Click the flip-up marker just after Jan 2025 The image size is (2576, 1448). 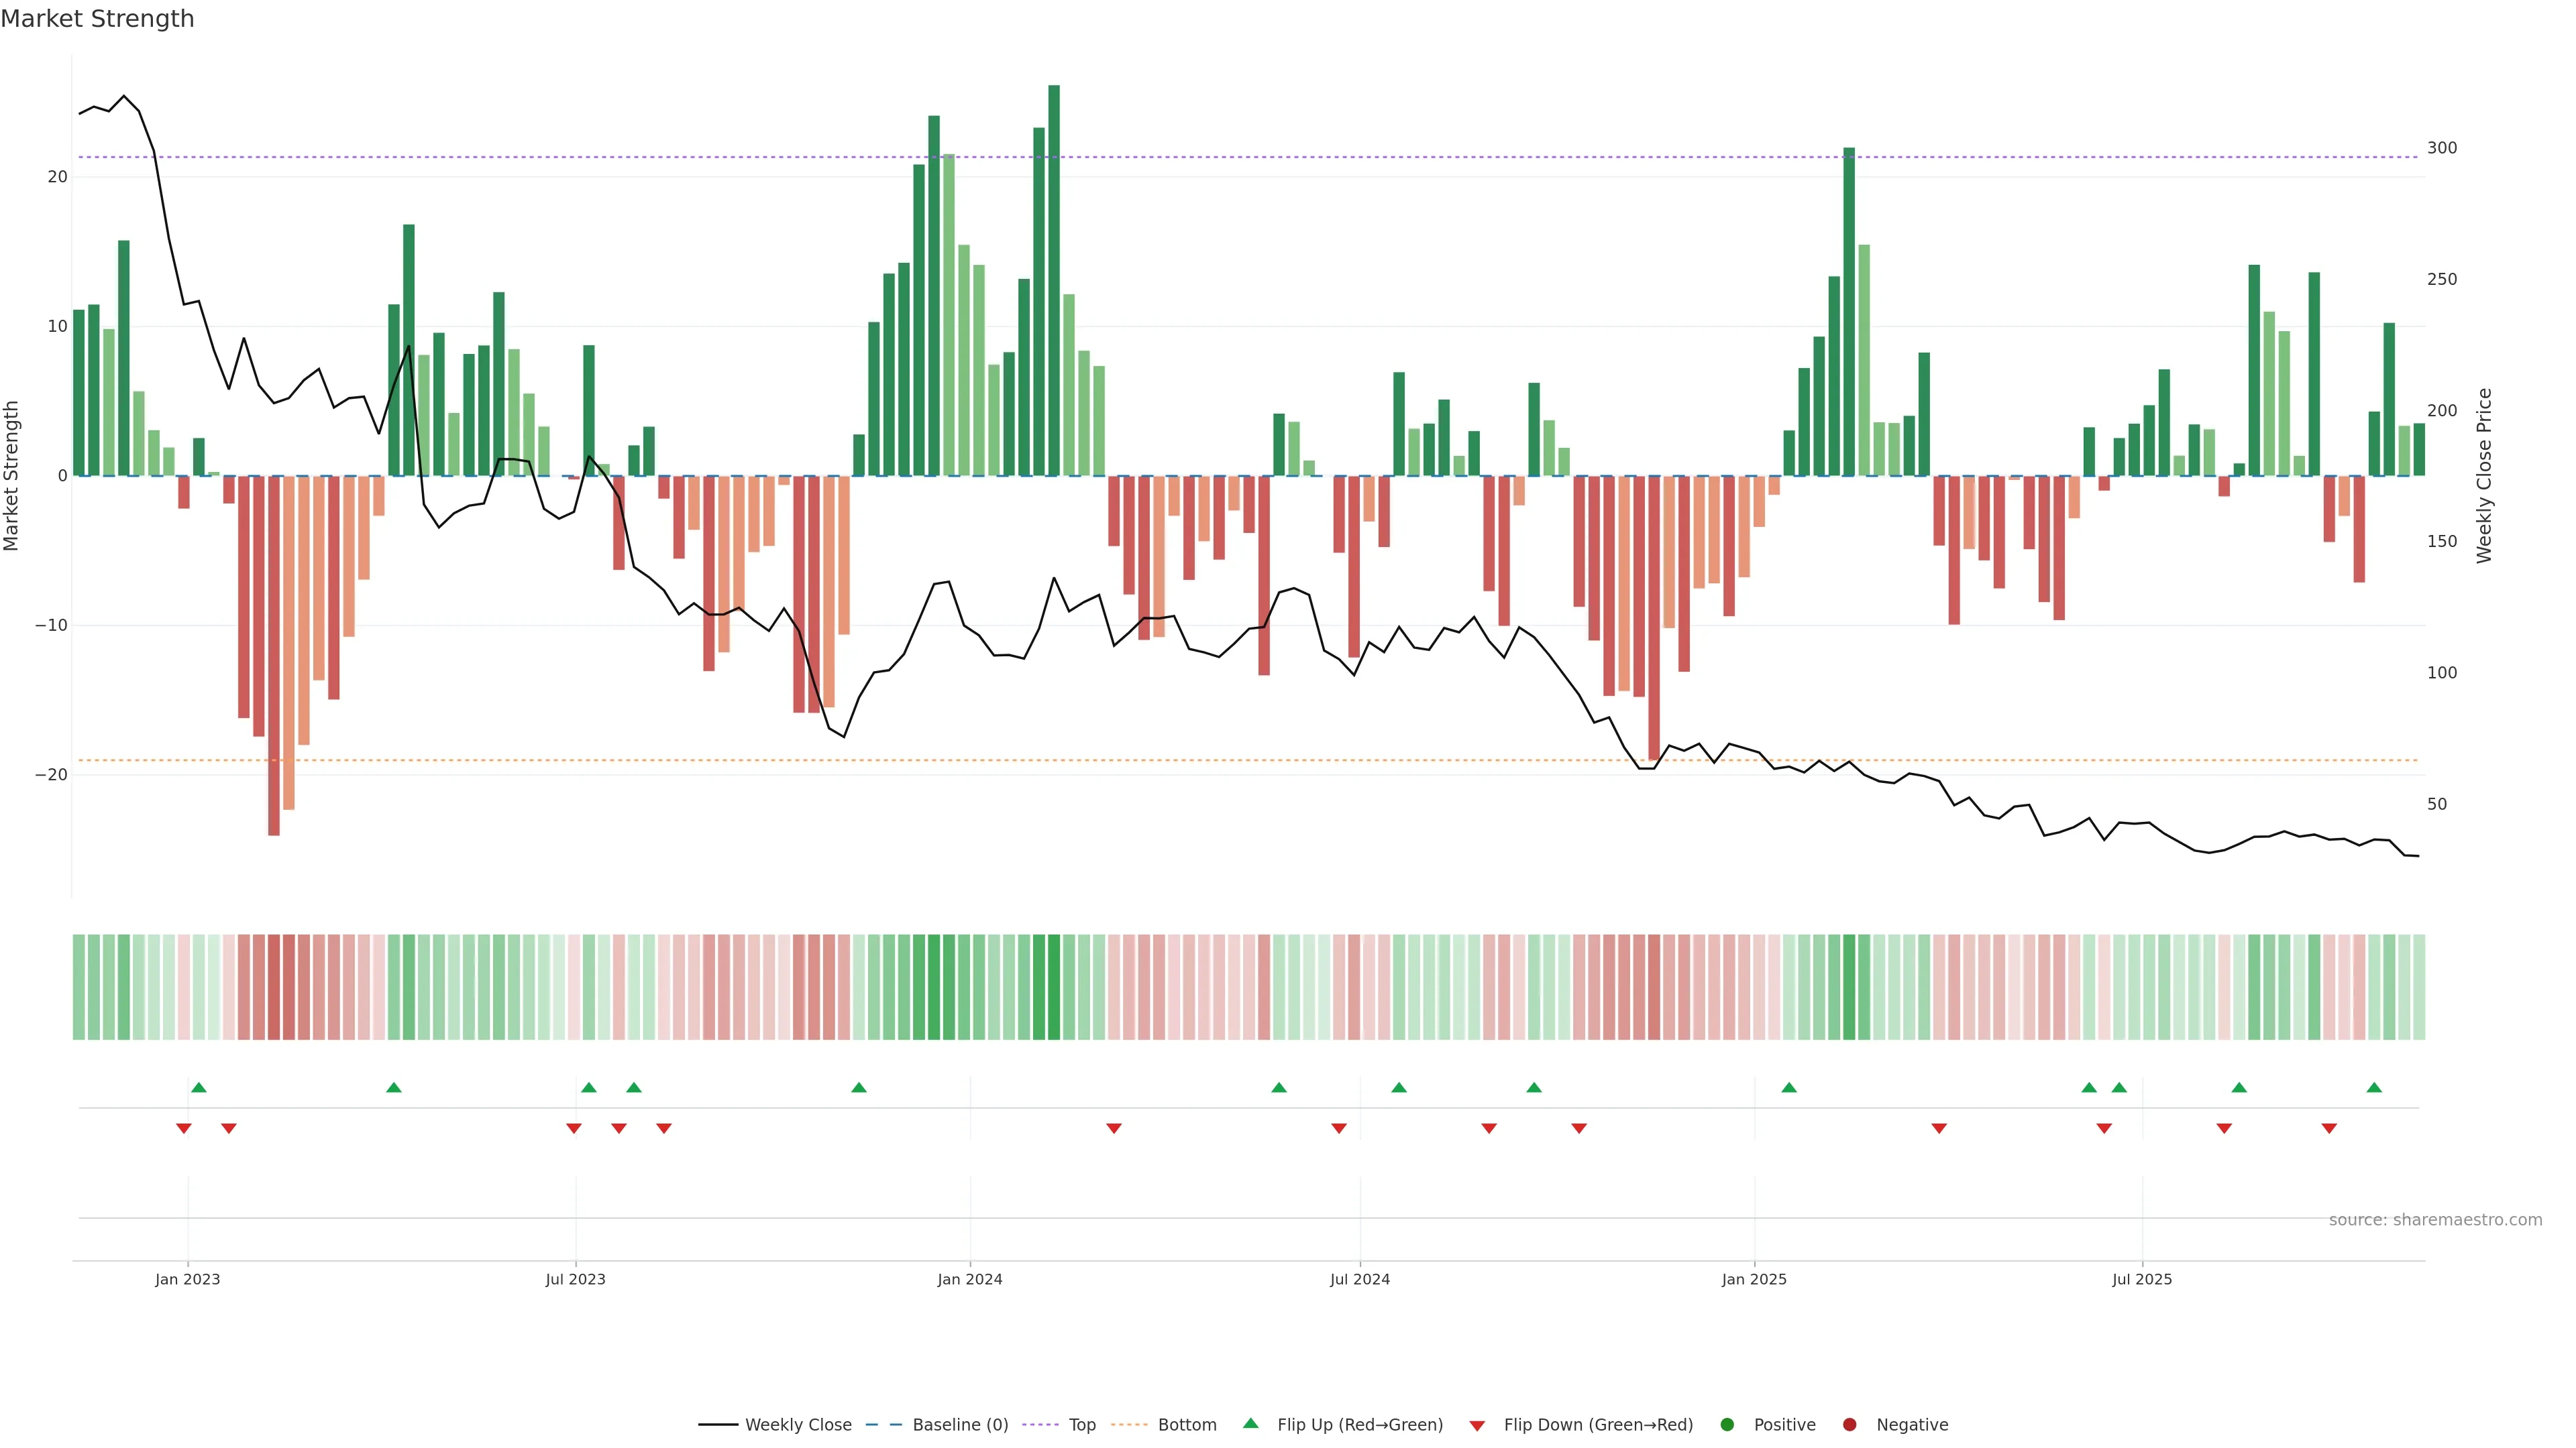click(1789, 1087)
